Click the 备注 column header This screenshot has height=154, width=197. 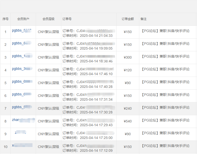coord(143,19)
